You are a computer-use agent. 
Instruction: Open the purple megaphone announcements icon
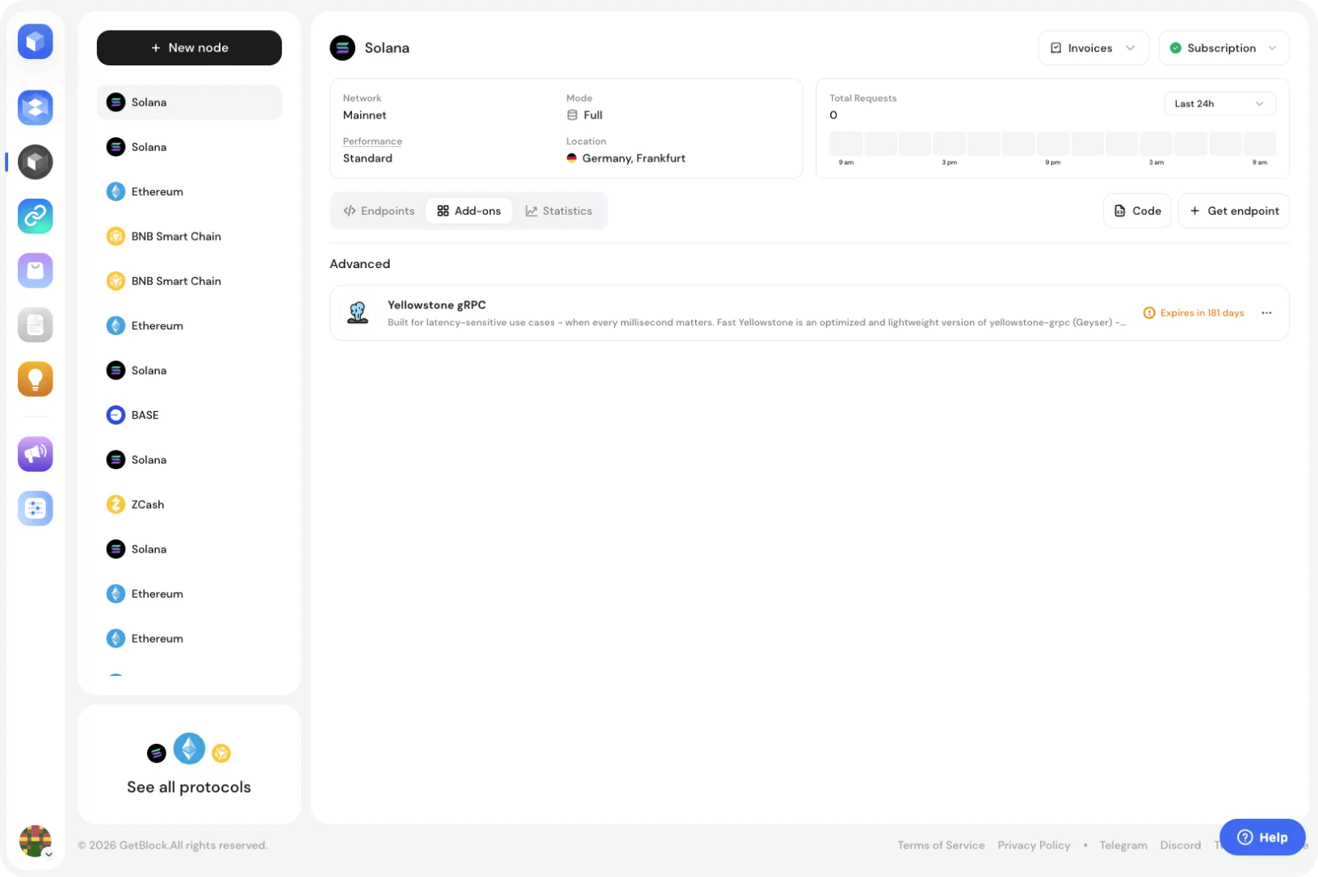click(x=35, y=453)
